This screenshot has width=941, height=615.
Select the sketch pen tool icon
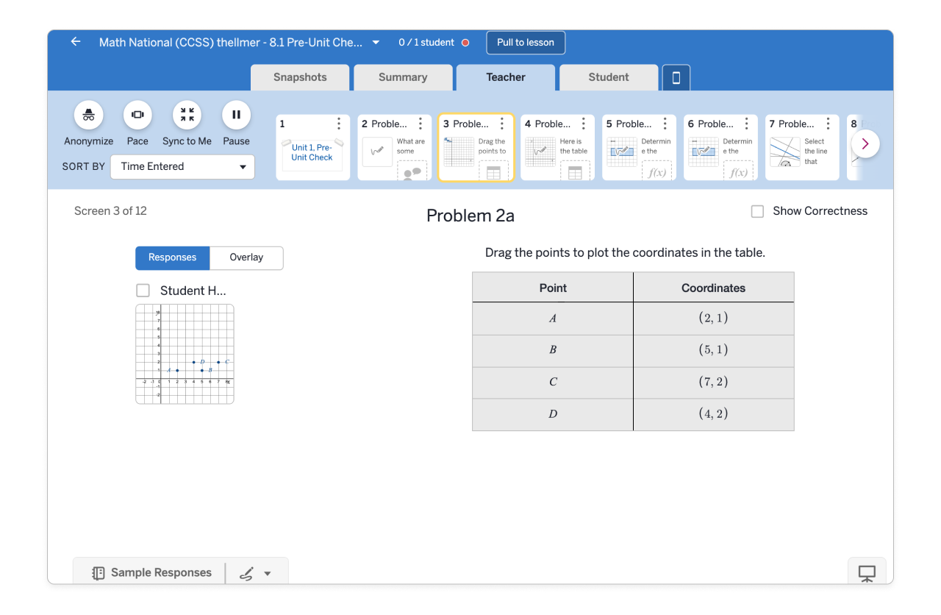click(247, 574)
